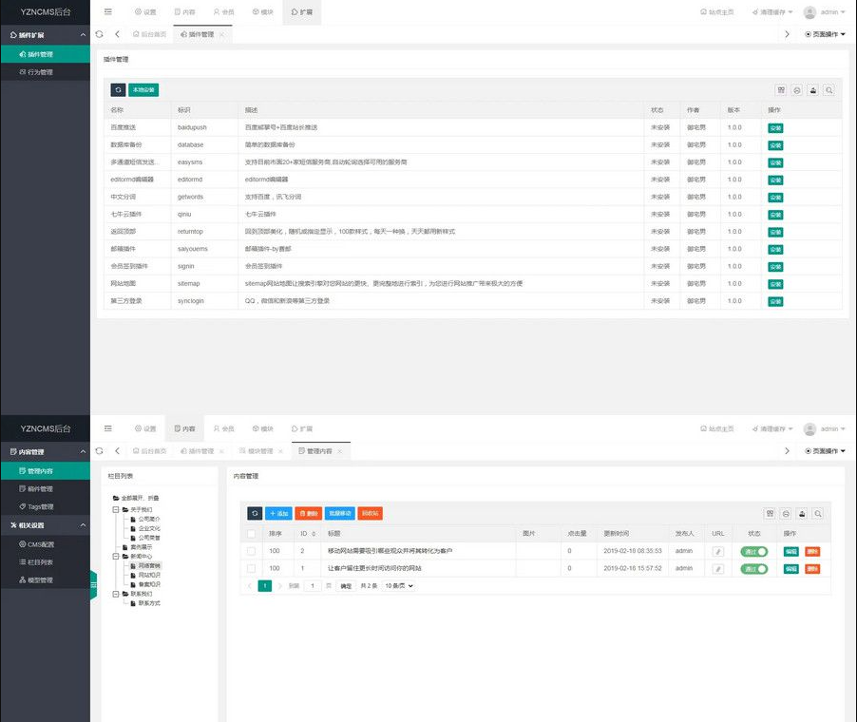Open 行为管理 in the sidebar

[36, 72]
